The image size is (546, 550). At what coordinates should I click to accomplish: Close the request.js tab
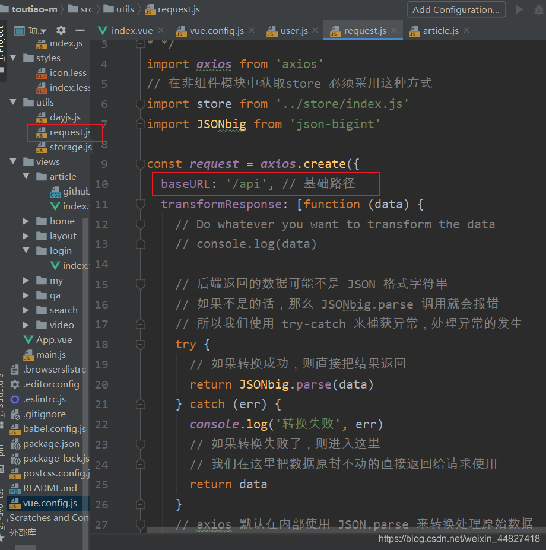[394, 30]
